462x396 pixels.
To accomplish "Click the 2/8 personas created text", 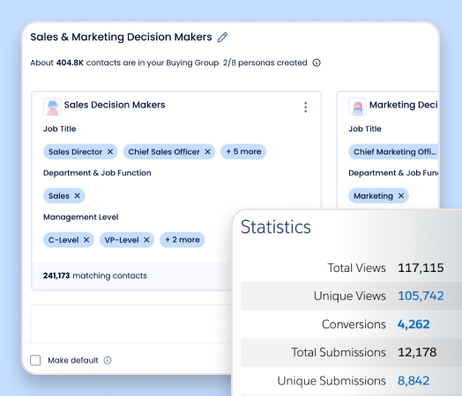I will 265,62.
